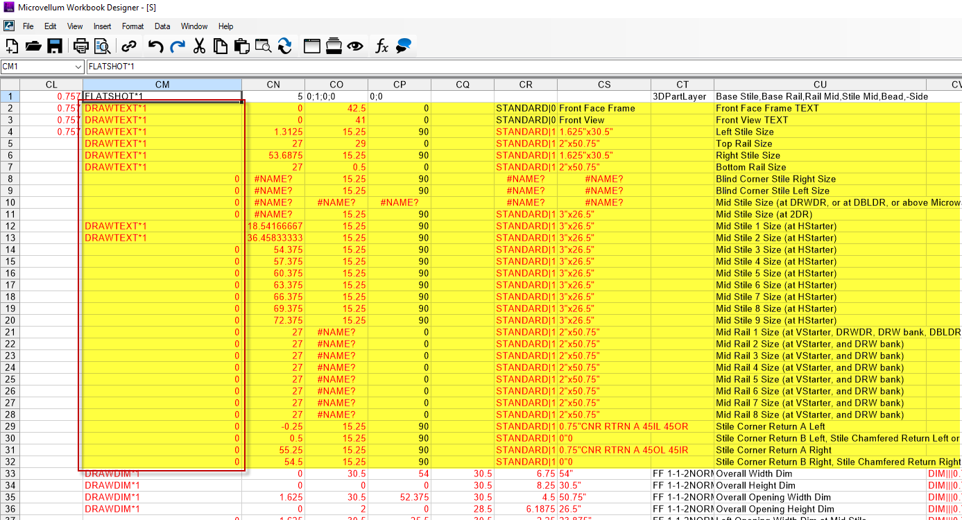Select column CN by its header
The width and height of the screenshot is (962, 520).
273,85
